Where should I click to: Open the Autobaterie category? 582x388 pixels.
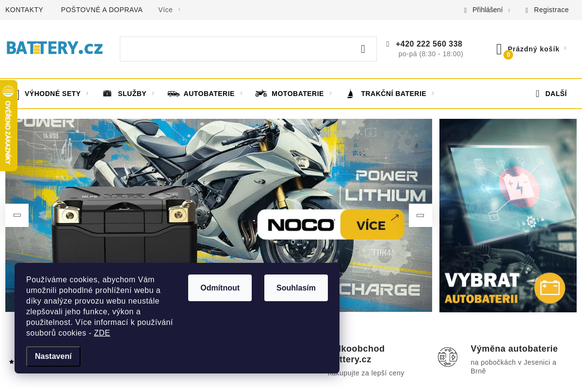209,94
